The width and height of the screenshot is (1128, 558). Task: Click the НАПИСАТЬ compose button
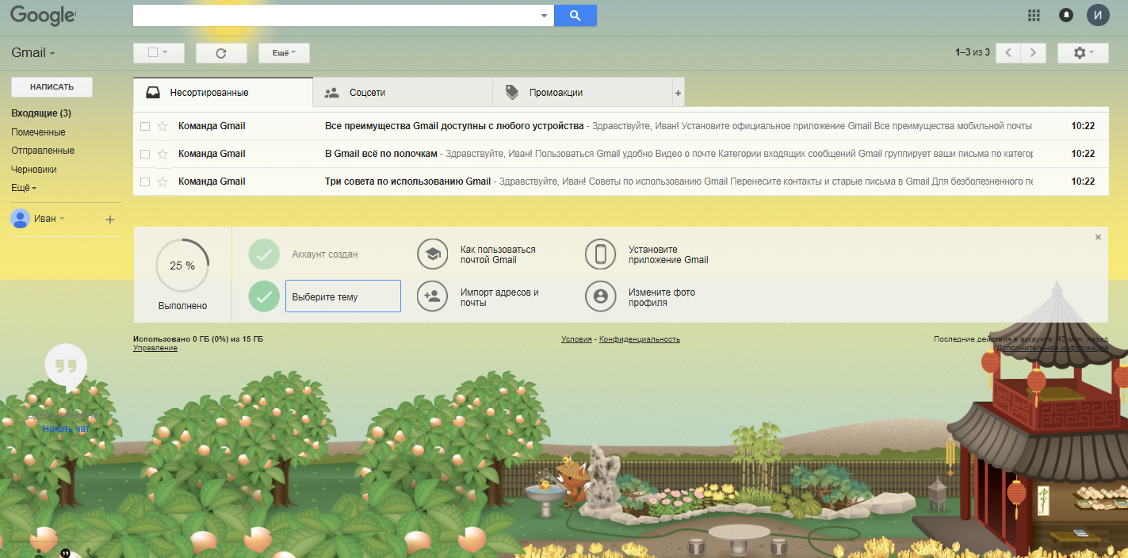pyautogui.click(x=52, y=87)
